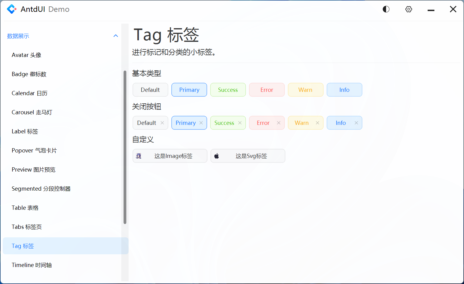Open the settings gear icon
The width and height of the screenshot is (464, 284).
pyautogui.click(x=409, y=9)
